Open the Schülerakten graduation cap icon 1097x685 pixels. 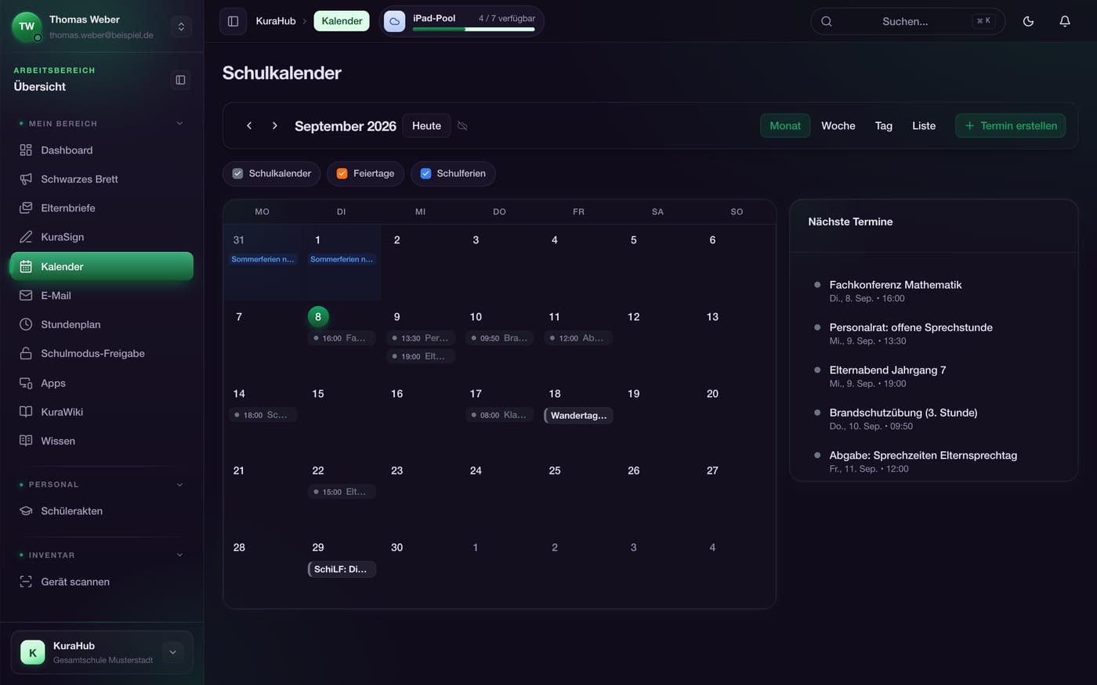point(26,511)
